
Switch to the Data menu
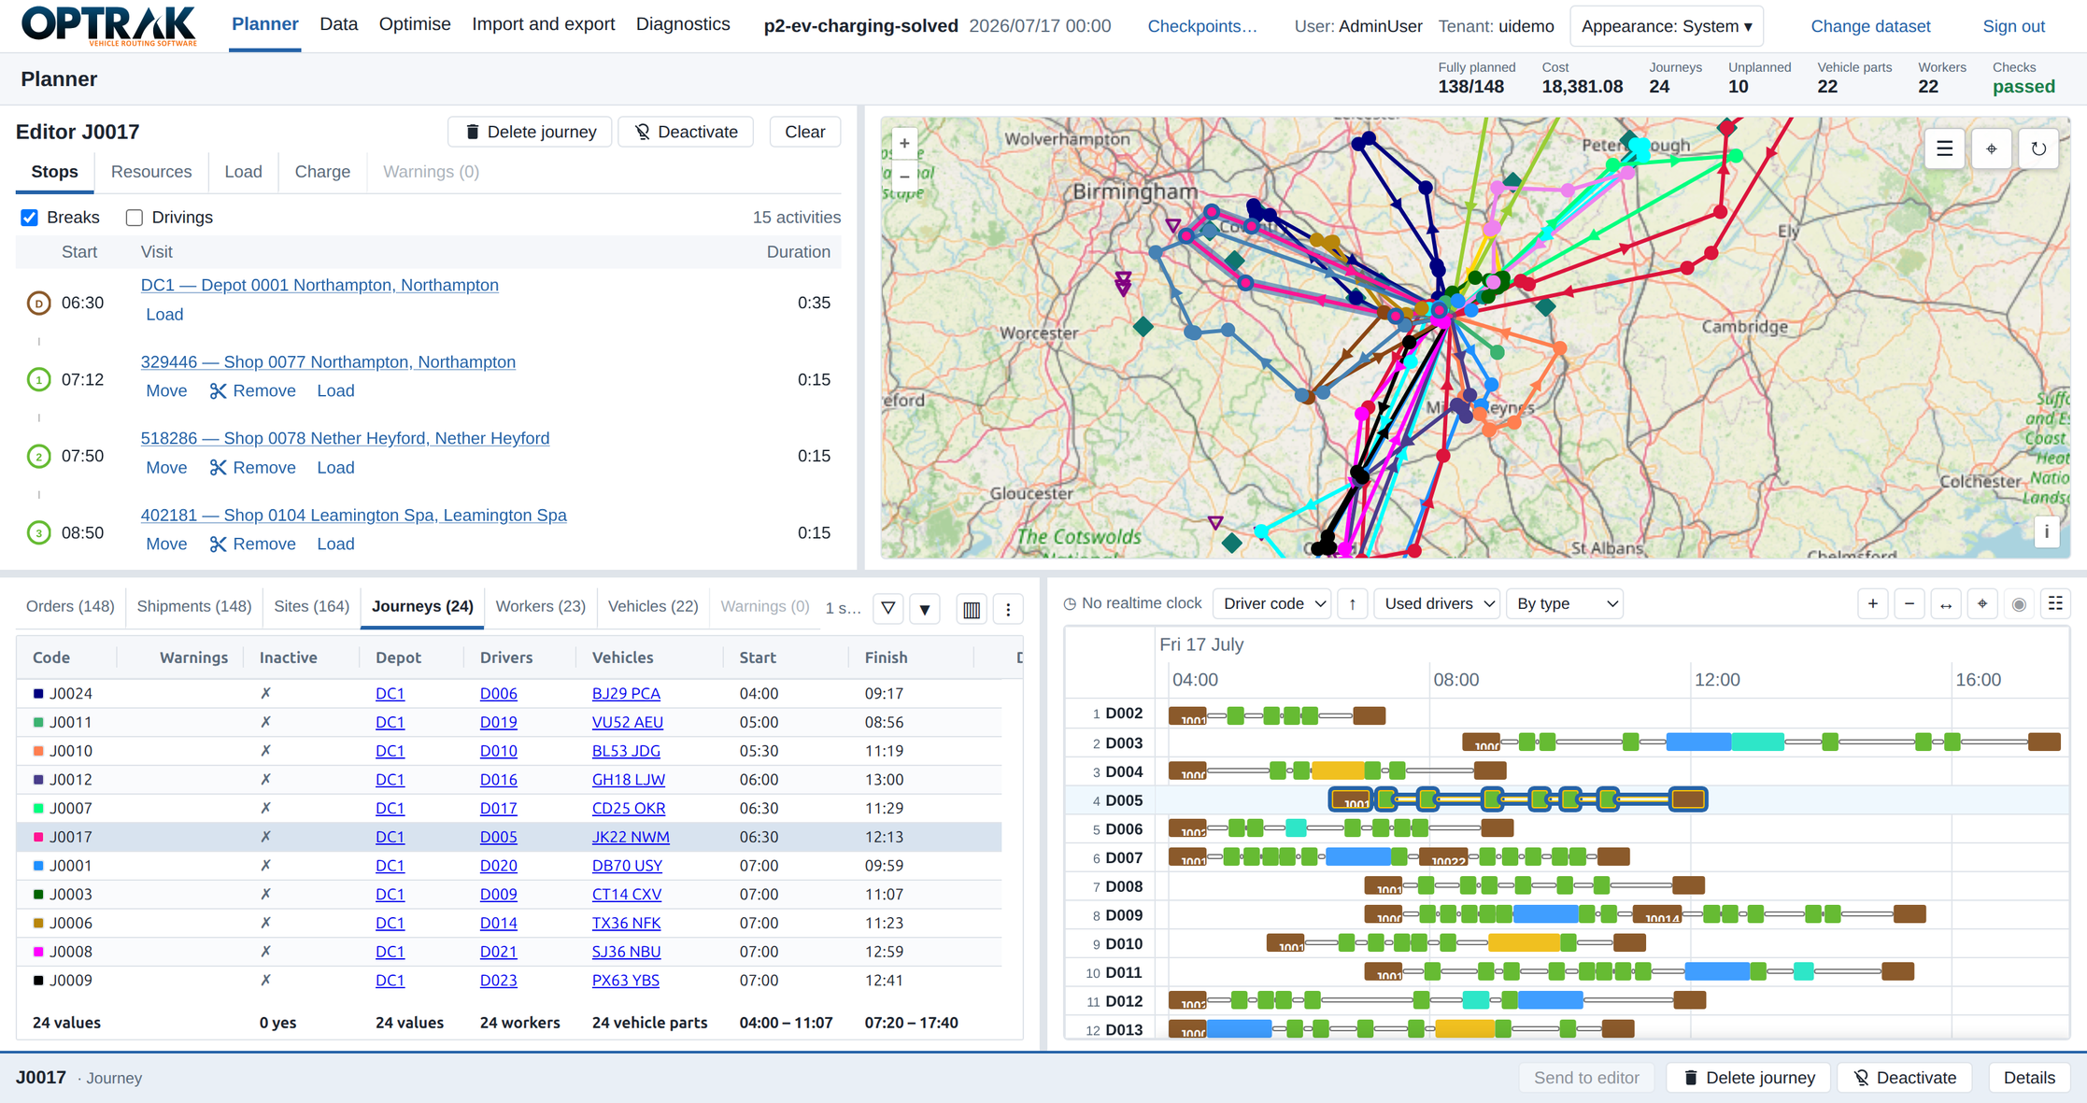(338, 24)
